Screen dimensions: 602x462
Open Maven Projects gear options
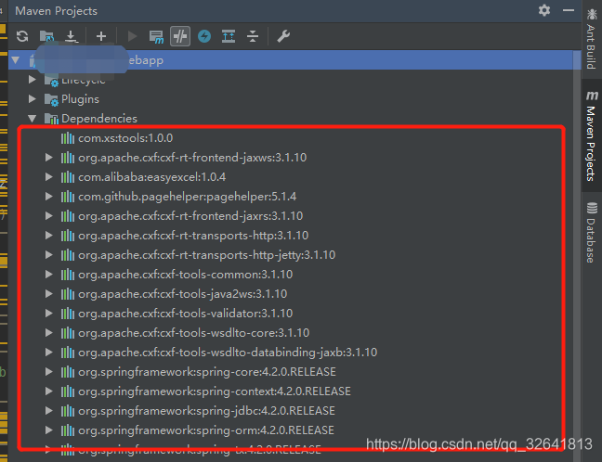(544, 10)
